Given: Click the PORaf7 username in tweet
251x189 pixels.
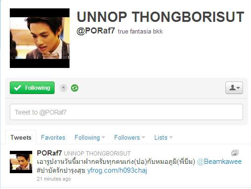Looking at the screenshot, I should coord(49,153).
